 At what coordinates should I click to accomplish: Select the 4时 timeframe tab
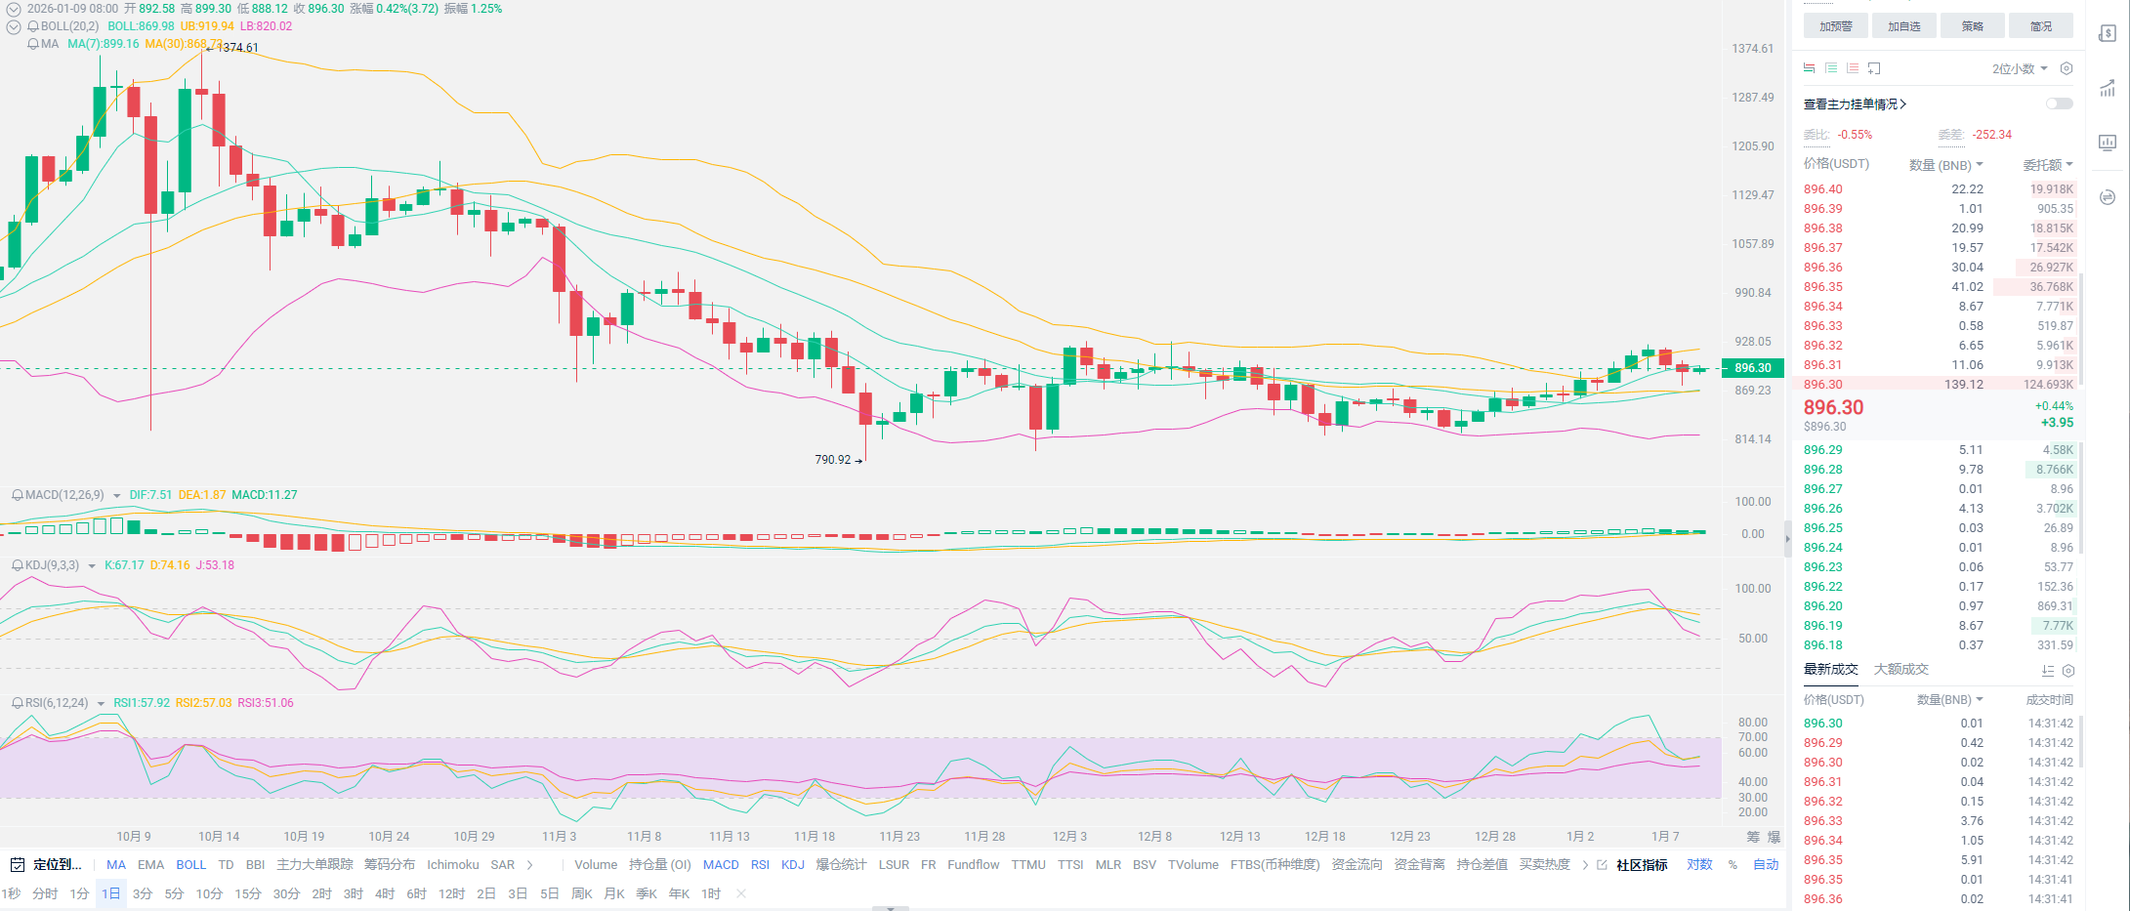click(x=385, y=893)
